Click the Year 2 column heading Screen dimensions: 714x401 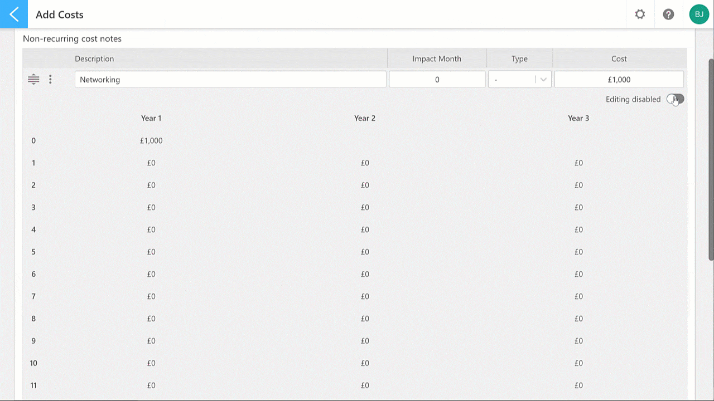(365, 118)
